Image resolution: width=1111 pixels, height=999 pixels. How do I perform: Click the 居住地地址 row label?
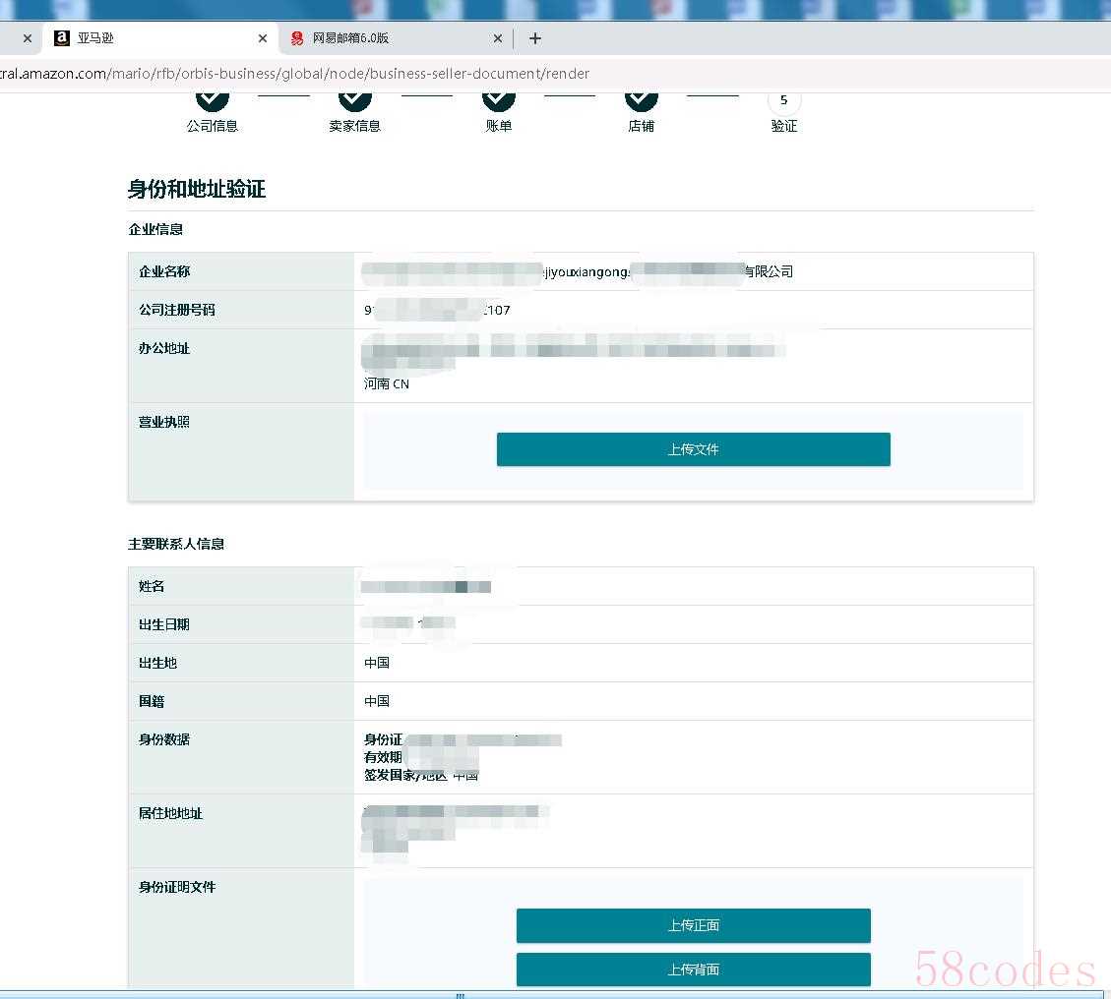click(x=171, y=813)
